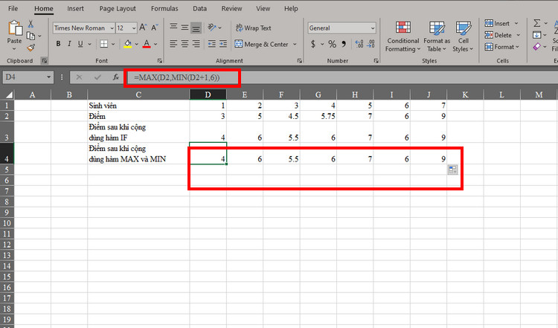The height and width of the screenshot is (328, 558).
Task: Expand fill color options arrow
Action: [136, 44]
